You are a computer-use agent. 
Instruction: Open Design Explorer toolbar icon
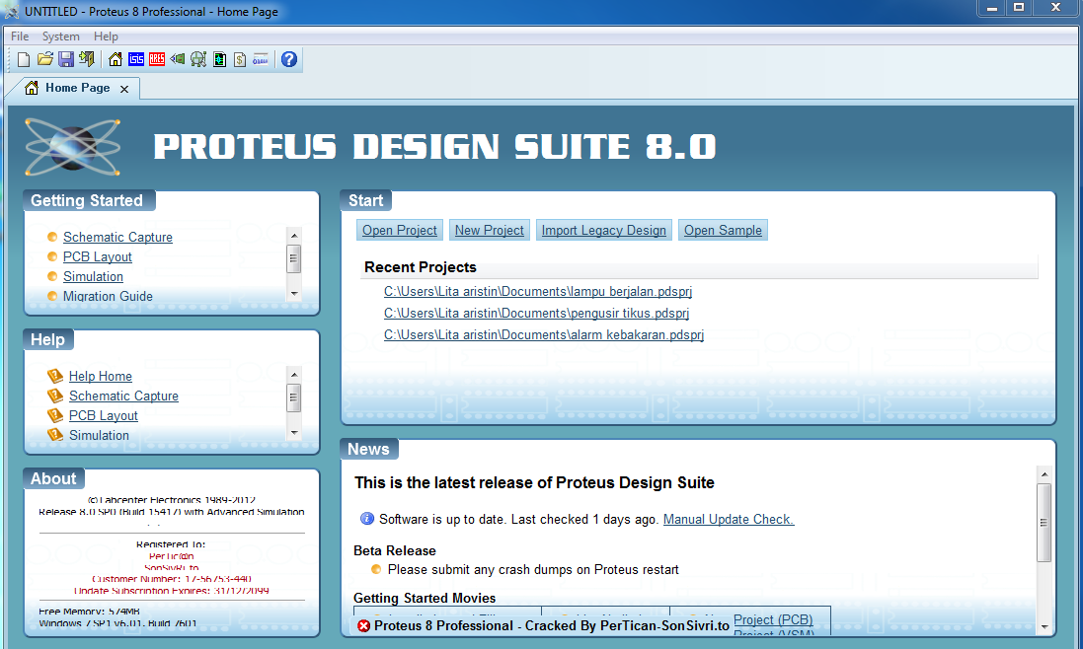198,59
